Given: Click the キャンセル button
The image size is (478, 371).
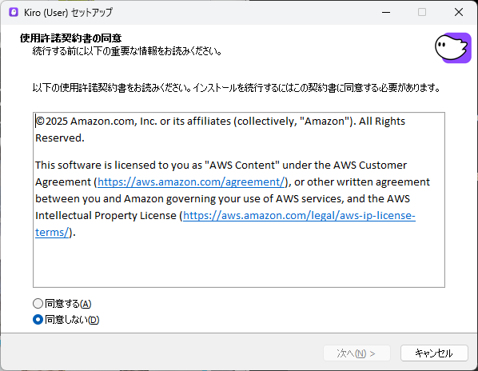Looking at the screenshot, I should (x=434, y=353).
